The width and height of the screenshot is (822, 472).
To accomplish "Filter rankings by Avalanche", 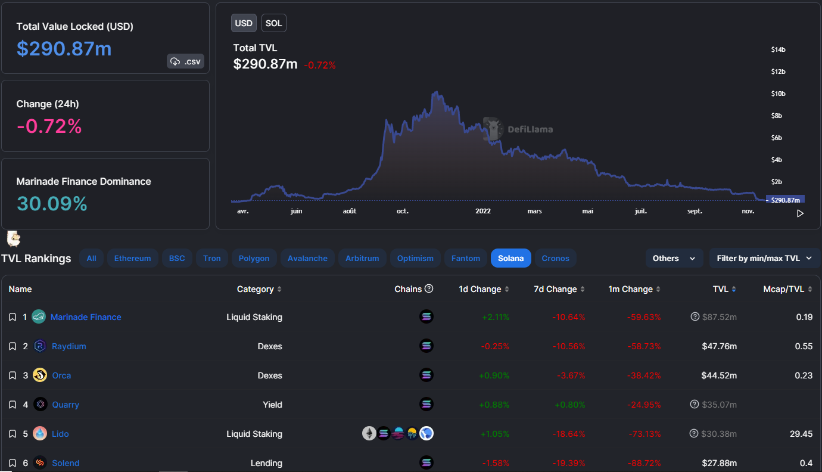I will 308,258.
